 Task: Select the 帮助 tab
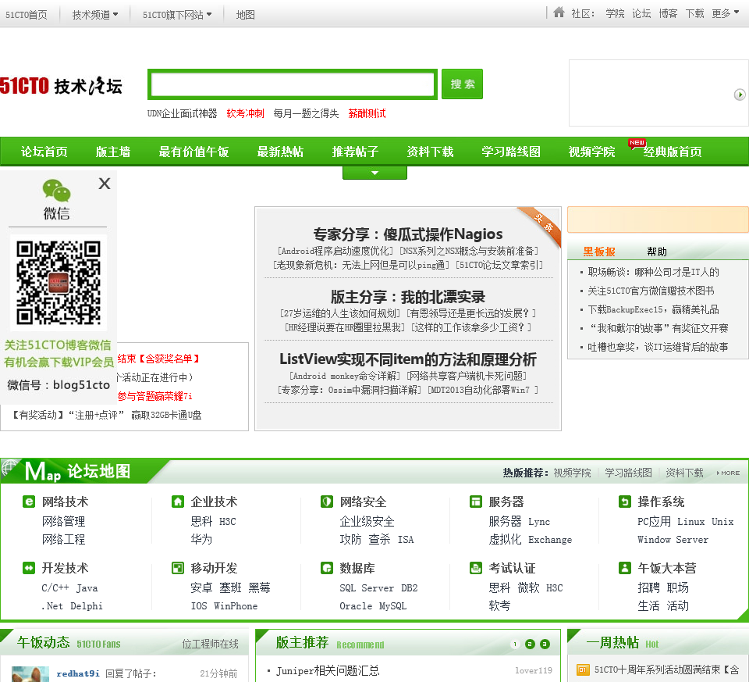[x=657, y=252]
